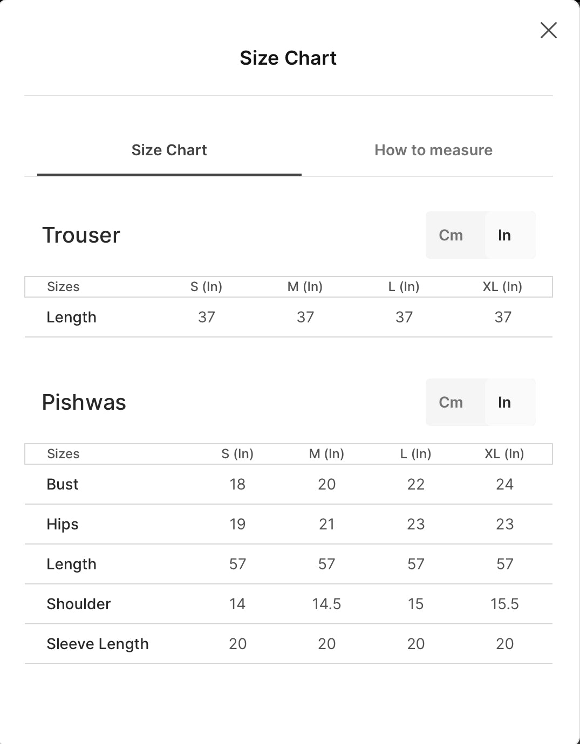This screenshot has width=580, height=744.
Task: Toggle Trouser measurements to Cm
Action: pos(451,235)
